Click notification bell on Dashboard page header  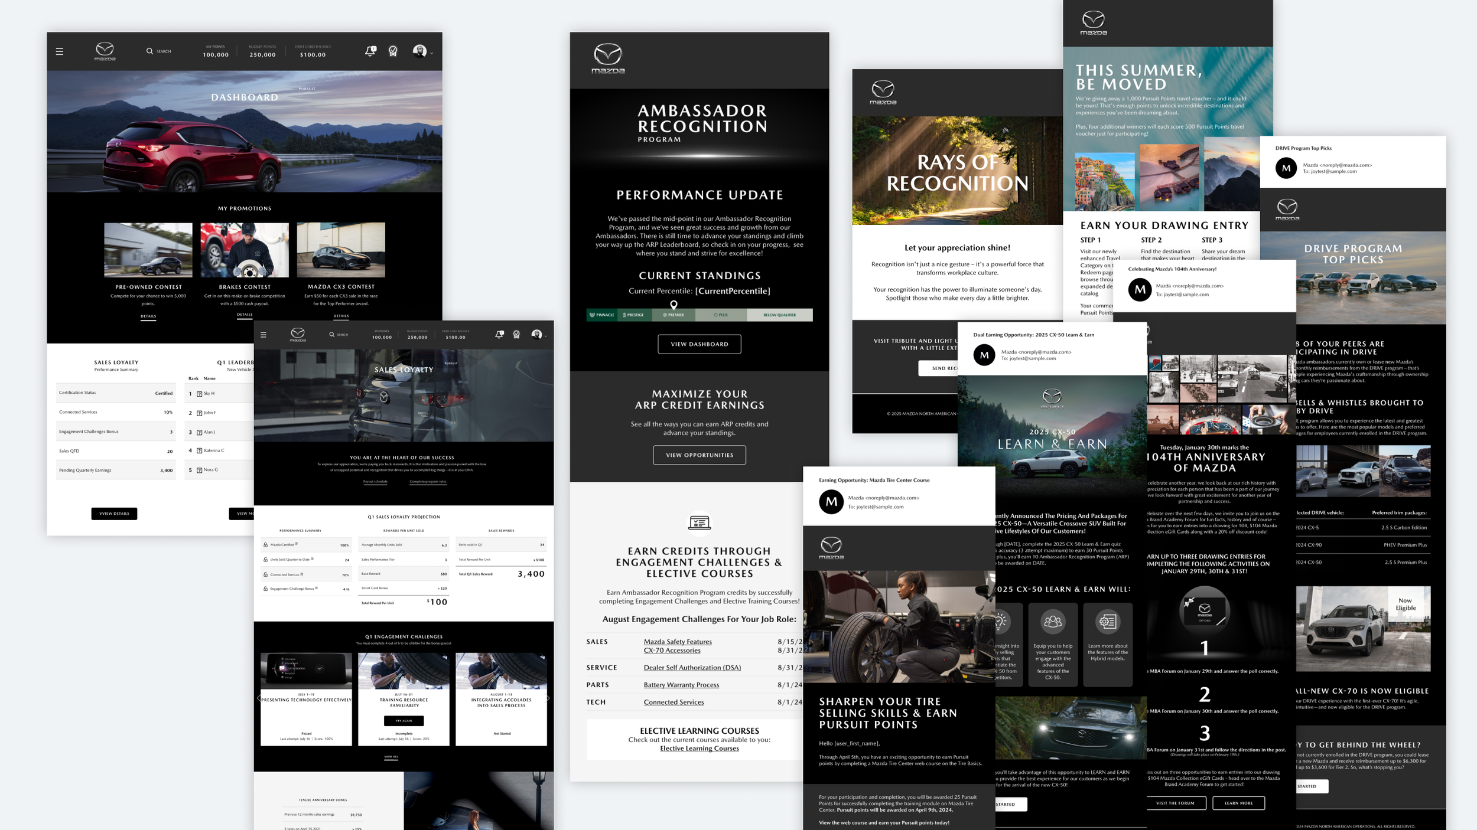(370, 51)
